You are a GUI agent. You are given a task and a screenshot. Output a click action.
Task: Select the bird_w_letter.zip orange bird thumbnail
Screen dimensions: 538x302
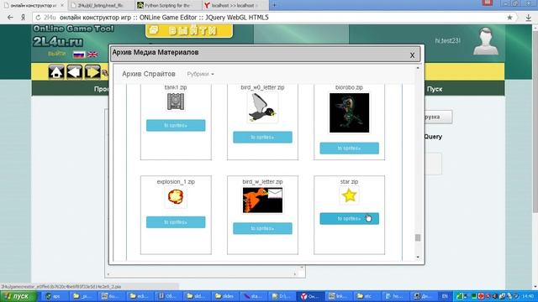(x=262, y=200)
